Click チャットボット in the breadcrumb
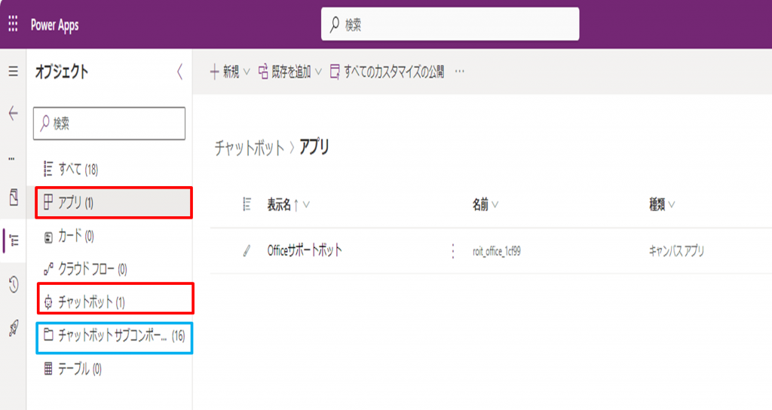The width and height of the screenshot is (772, 410). (250, 148)
